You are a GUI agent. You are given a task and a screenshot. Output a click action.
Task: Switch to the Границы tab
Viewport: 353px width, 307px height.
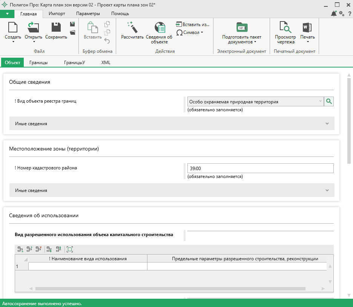pos(38,63)
